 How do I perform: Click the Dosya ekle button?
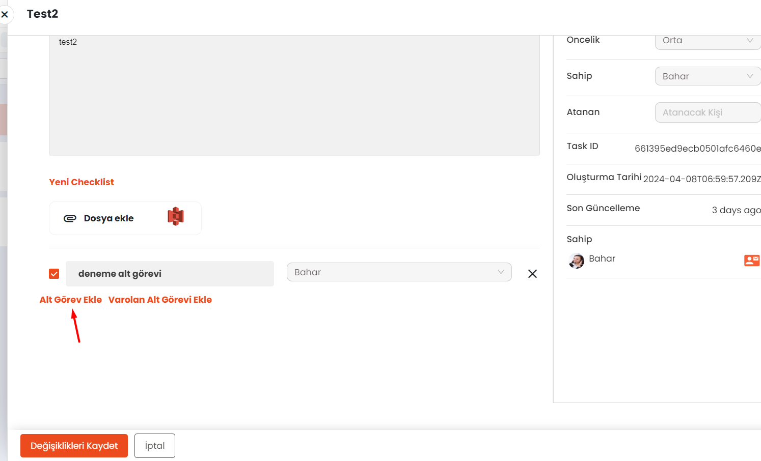125,218
